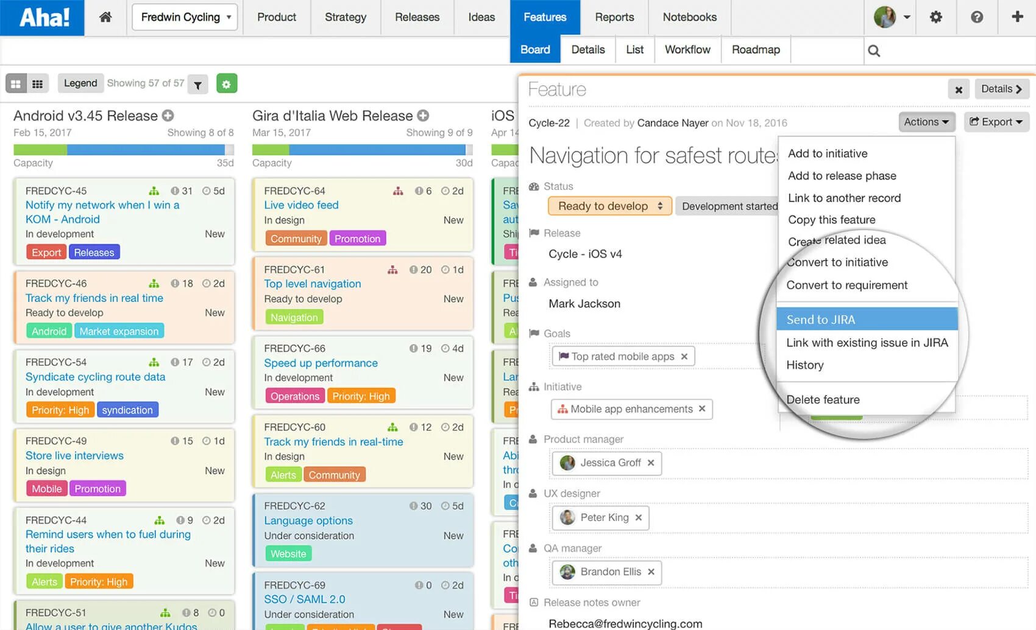Click the Navigation tag on FREDCYC-61
The height and width of the screenshot is (630, 1036).
294,317
